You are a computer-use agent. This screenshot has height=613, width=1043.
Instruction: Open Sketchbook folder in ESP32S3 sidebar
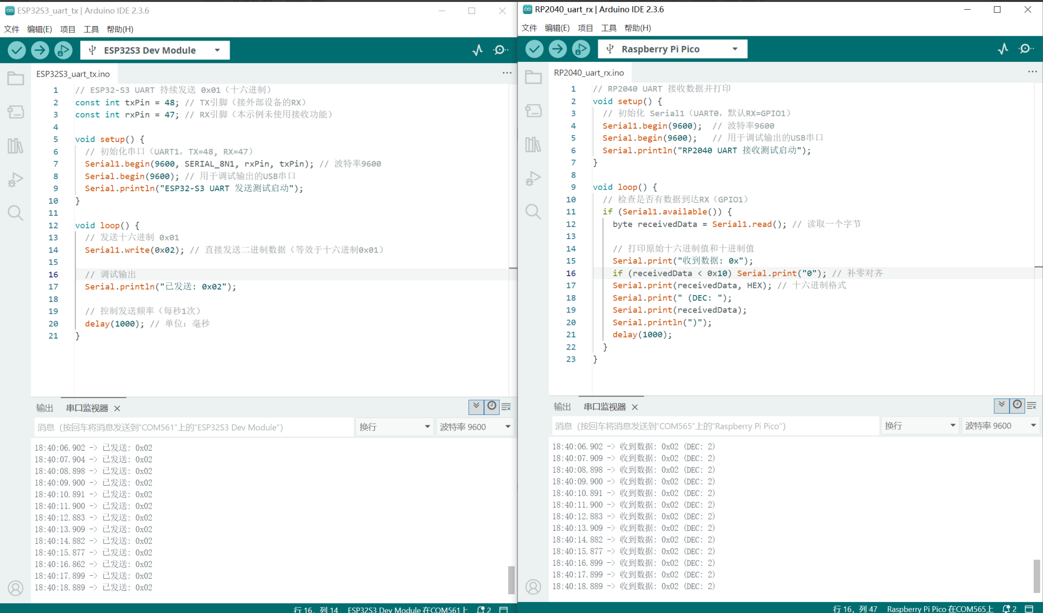(x=15, y=78)
